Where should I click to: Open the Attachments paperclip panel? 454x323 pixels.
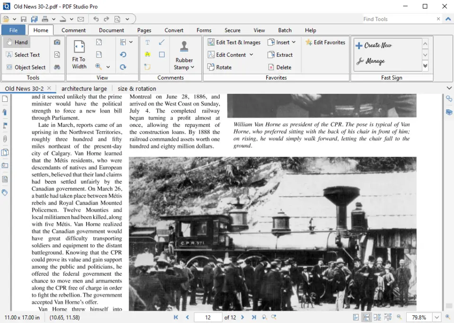coord(6,139)
